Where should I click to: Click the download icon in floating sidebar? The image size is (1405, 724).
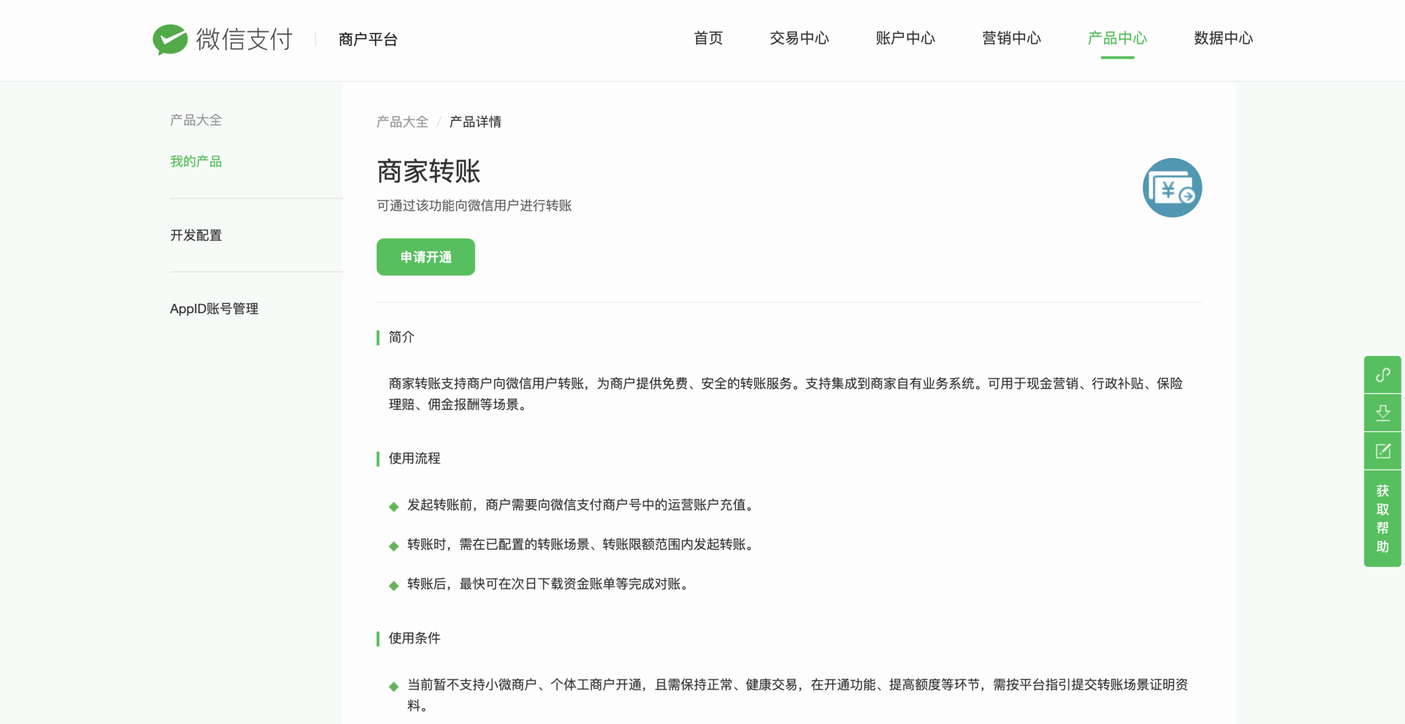(x=1382, y=412)
